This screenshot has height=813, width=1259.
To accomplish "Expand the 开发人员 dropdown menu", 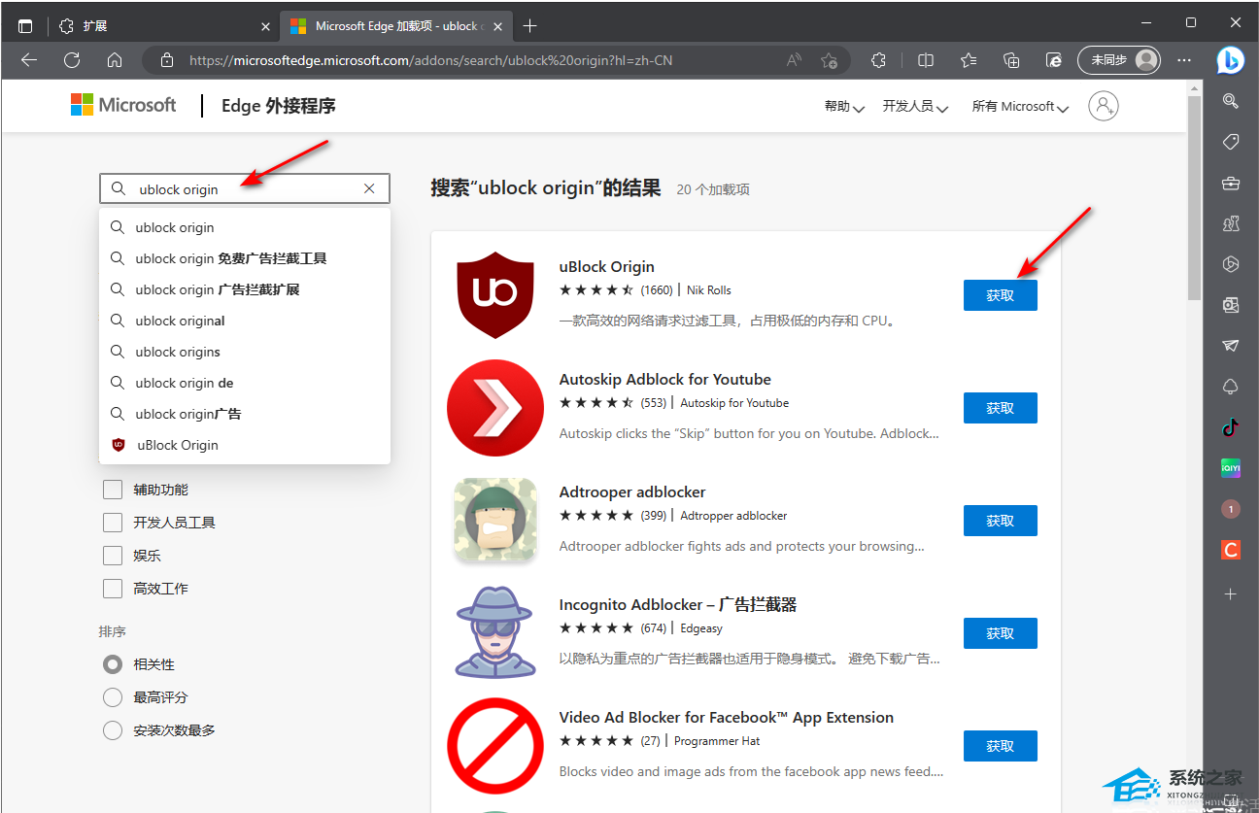I will (x=915, y=107).
